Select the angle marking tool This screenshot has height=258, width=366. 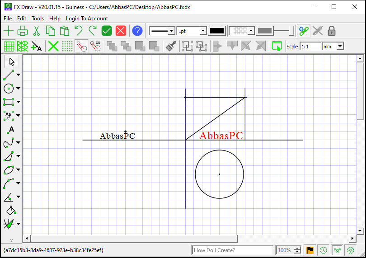pos(9,197)
